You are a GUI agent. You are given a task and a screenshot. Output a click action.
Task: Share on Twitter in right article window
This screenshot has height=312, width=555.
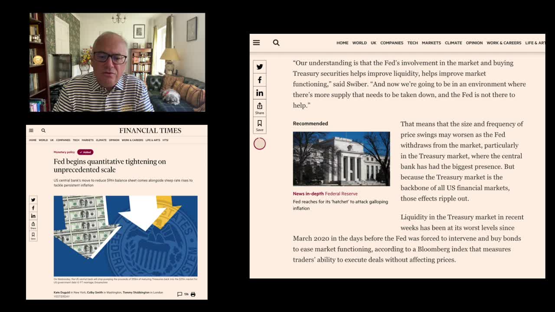(x=260, y=67)
